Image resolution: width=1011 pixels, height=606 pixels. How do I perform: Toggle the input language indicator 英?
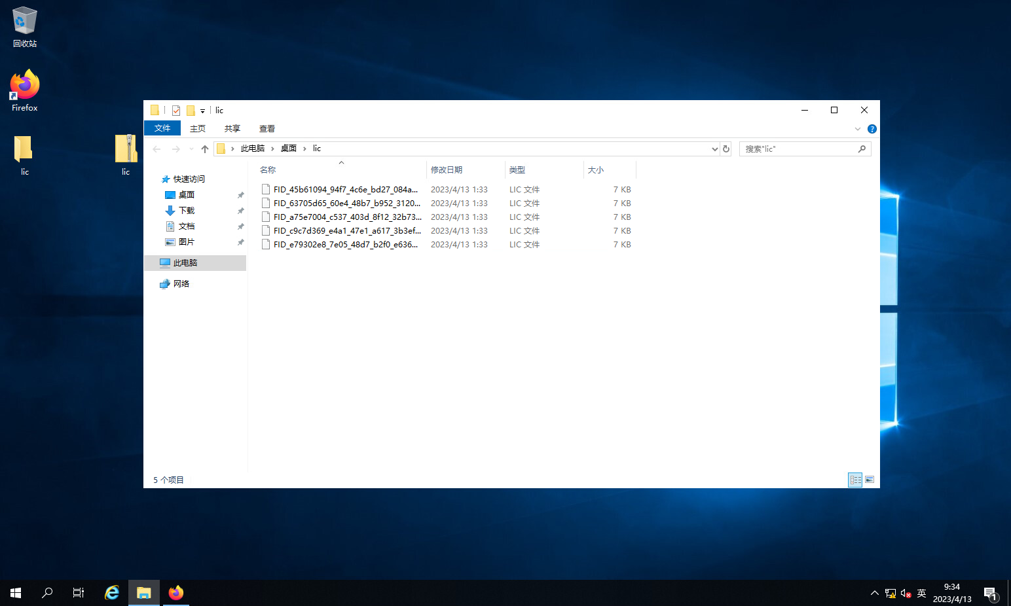(921, 594)
